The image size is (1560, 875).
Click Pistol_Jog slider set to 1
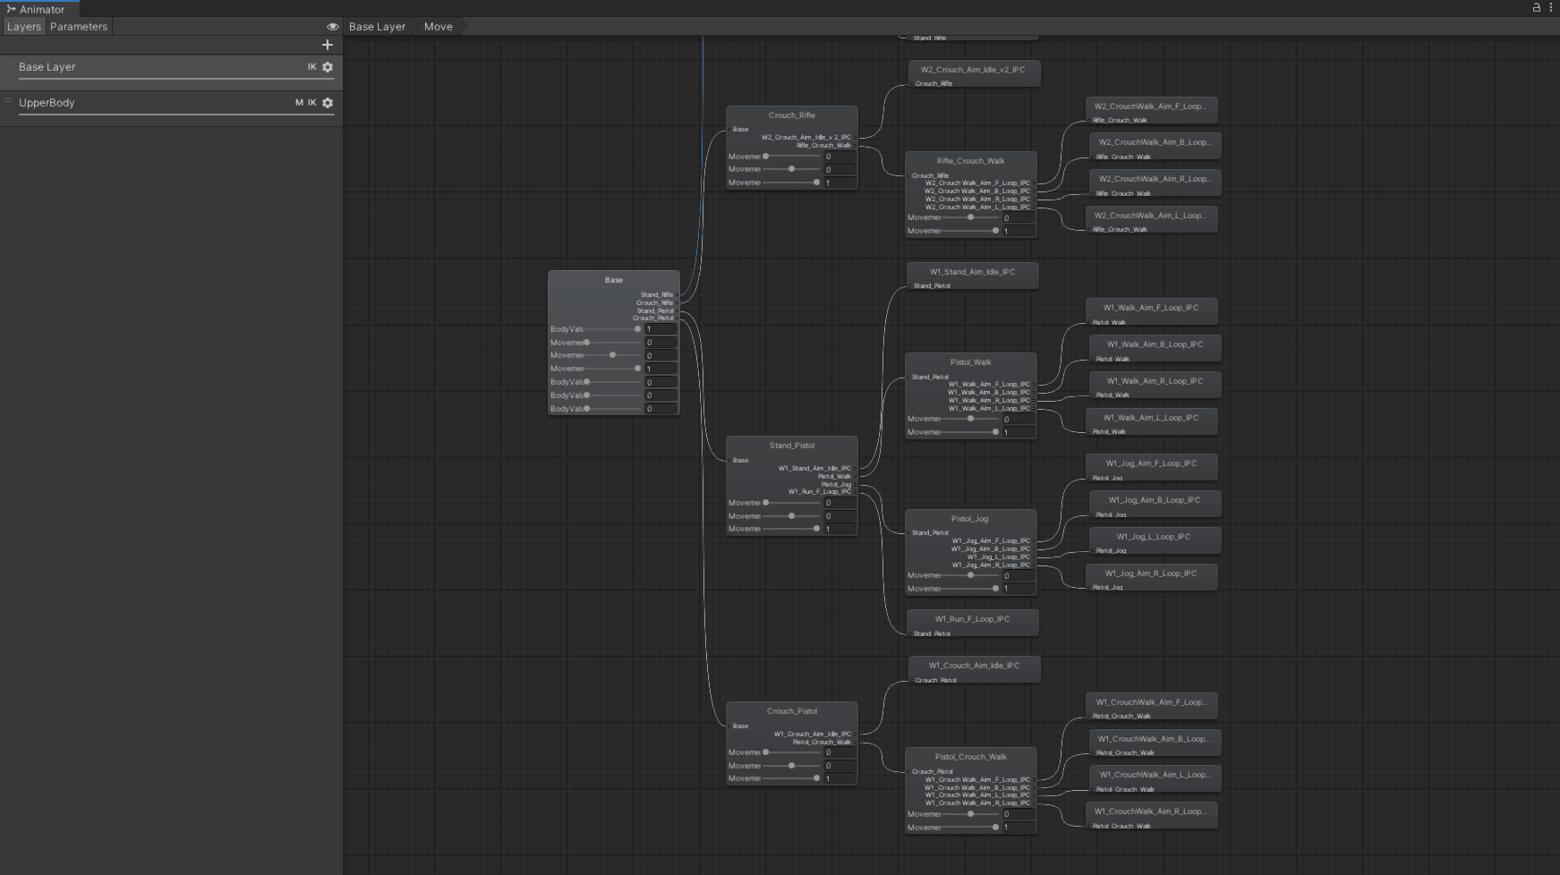pos(969,589)
